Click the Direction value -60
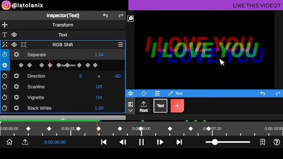This screenshot has height=159, width=283. click(117, 76)
